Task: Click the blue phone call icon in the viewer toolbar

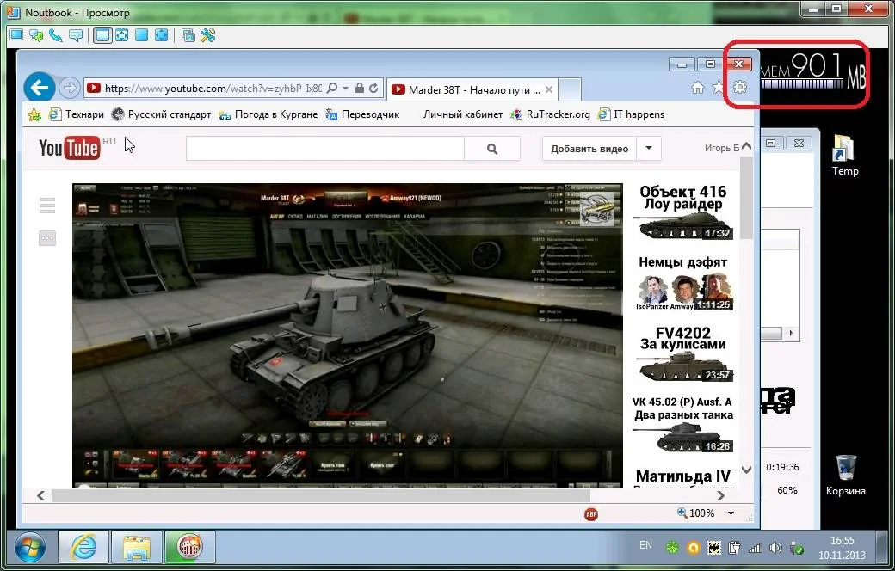Action: 56,35
